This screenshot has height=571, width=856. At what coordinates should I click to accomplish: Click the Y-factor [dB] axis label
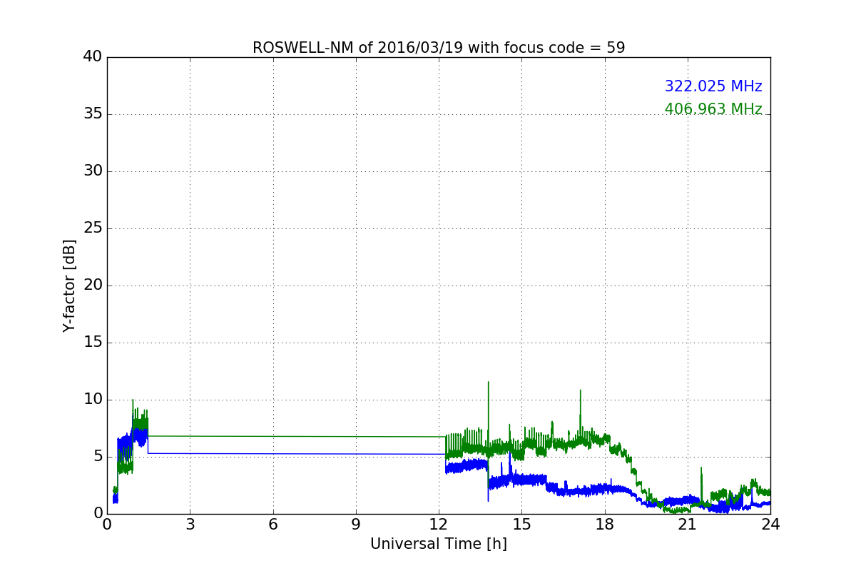[x=69, y=285]
